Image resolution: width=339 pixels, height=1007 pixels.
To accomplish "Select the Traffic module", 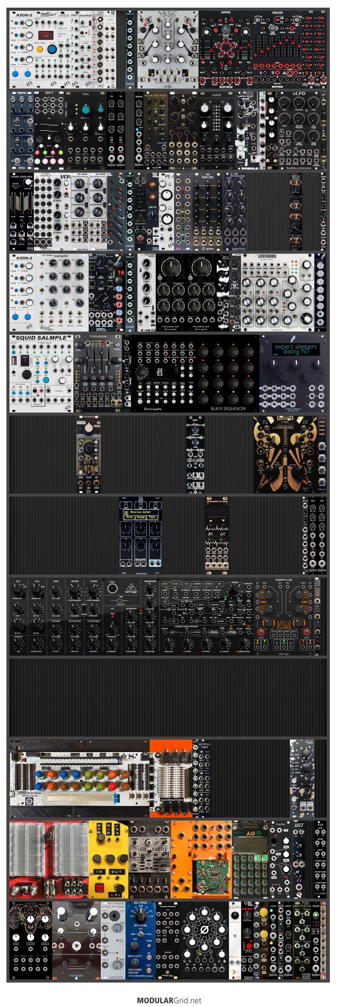I will coord(22,130).
